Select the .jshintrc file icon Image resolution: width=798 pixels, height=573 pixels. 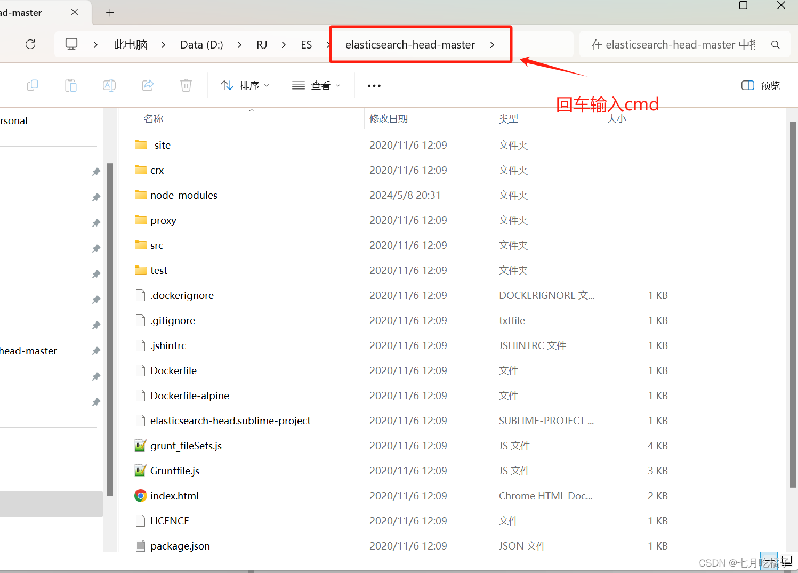(x=141, y=345)
